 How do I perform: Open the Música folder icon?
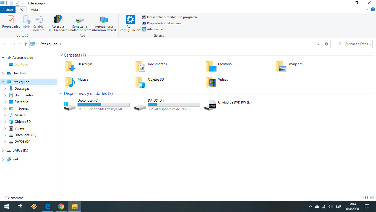pos(70,82)
